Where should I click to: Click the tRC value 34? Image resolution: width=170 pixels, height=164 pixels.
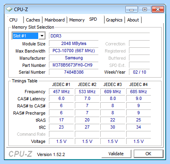click(139, 127)
